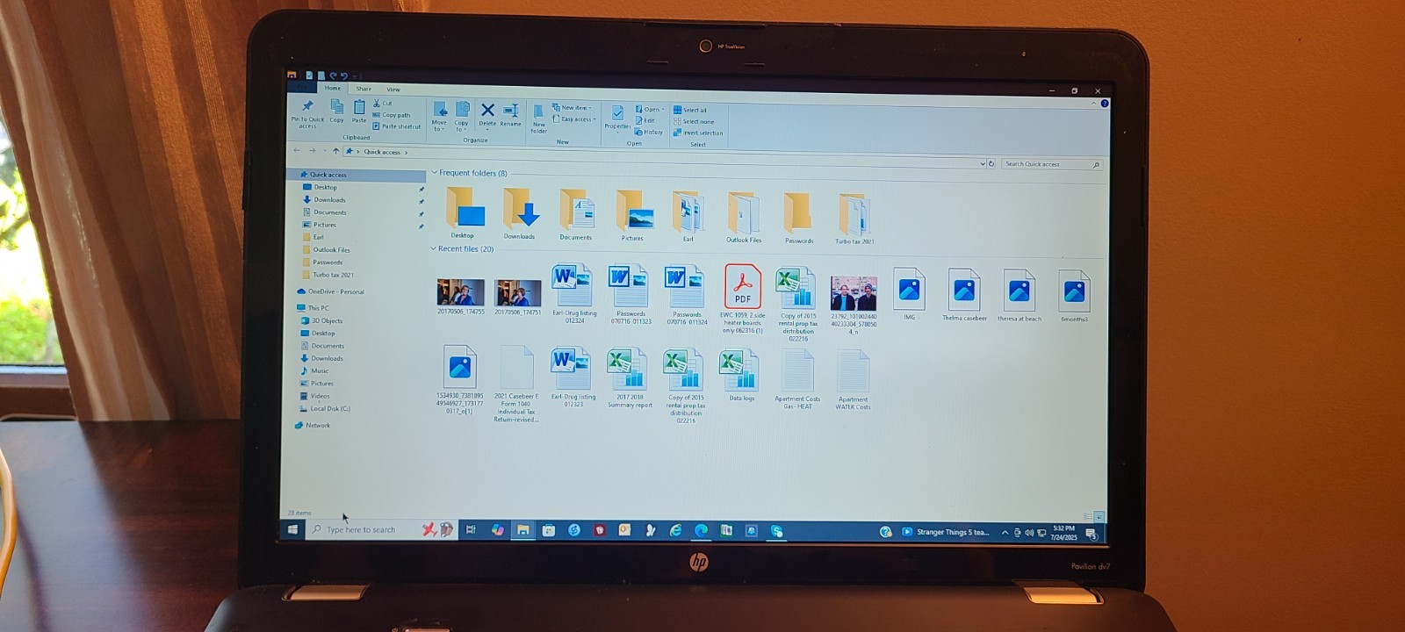Open the address bar history dropdown
1405x632 pixels.
(982, 163)
